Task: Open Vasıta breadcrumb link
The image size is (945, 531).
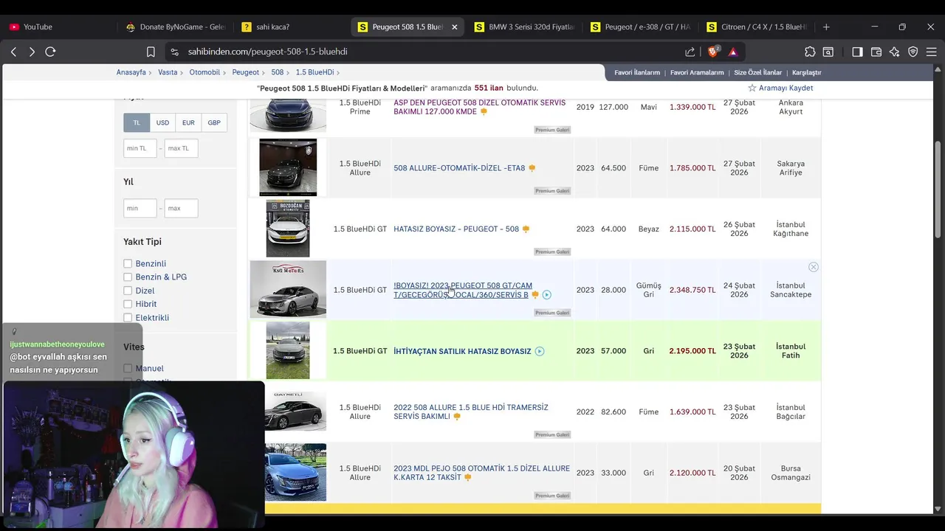Action: 168,72
